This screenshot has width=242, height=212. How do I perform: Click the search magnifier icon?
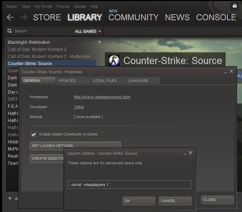pyautogui.click(x=10, y=31)
